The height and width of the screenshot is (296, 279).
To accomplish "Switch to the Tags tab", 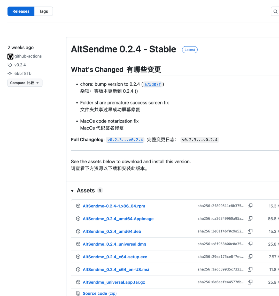I will (43, 11).
